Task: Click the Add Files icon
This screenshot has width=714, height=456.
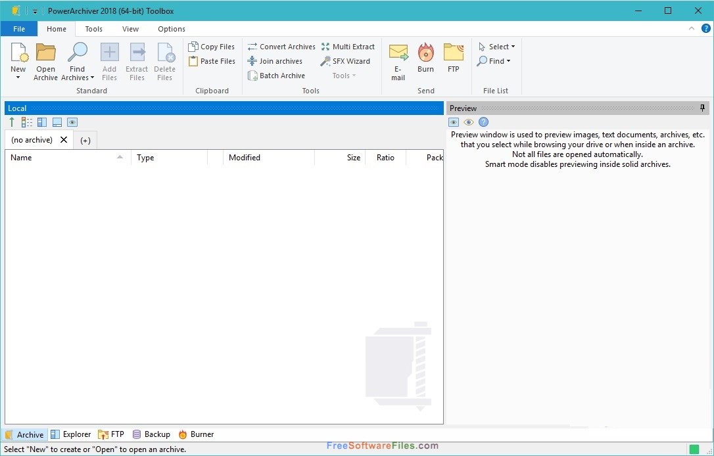Action: 109,52
